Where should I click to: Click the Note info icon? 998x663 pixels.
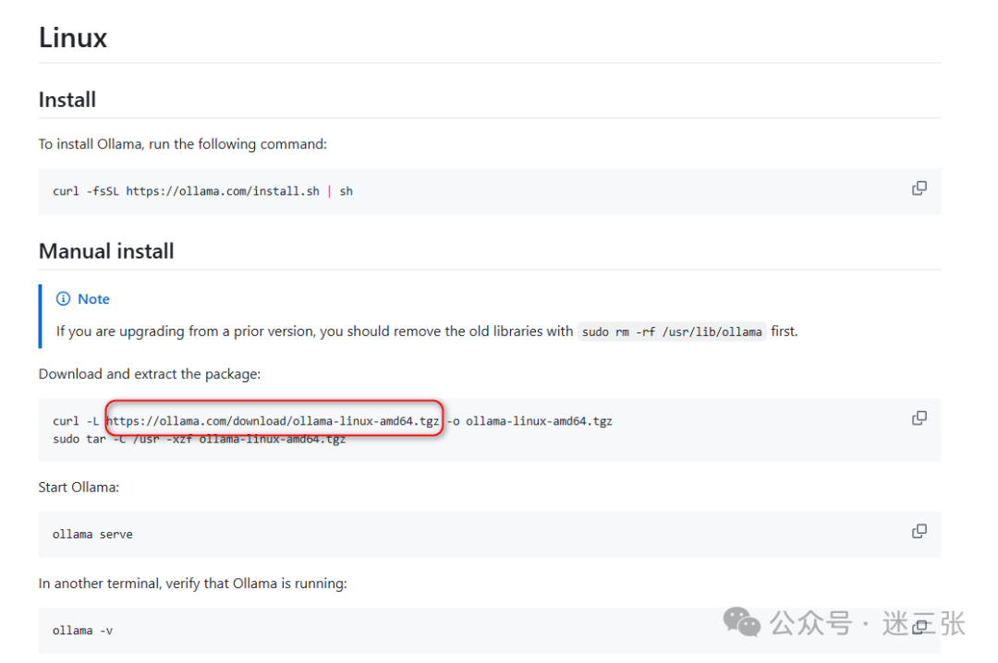tap(63, 298)
